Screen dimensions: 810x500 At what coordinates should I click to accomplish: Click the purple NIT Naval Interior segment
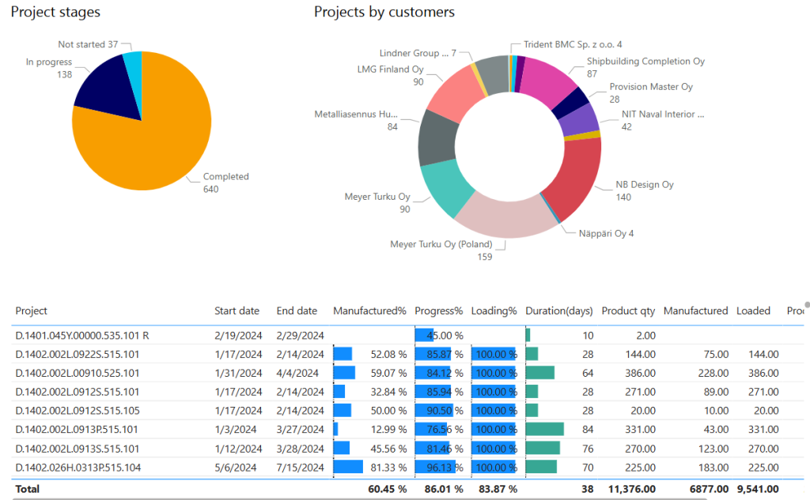(578, 121)
